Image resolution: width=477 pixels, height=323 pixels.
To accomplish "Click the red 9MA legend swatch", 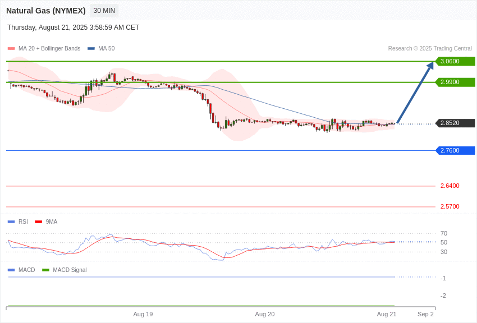I will tap(38, 222).
